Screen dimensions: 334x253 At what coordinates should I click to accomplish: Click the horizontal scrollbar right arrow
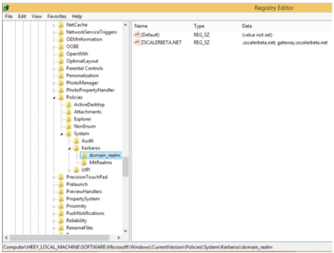(119, 238)
